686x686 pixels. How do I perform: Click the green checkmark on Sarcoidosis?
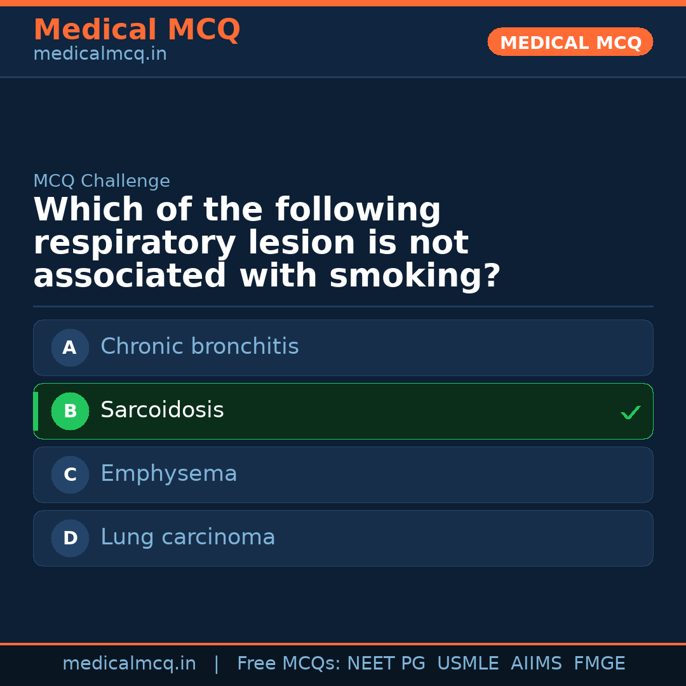point(630,412)
